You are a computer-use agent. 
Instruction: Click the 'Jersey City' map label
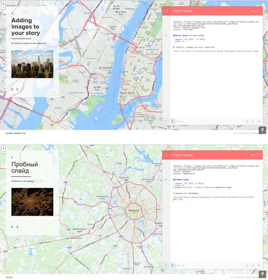click(x=98, y=88)
